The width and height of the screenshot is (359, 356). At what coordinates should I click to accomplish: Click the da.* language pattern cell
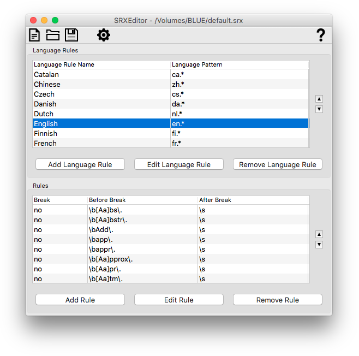click(x=240, y=104)
